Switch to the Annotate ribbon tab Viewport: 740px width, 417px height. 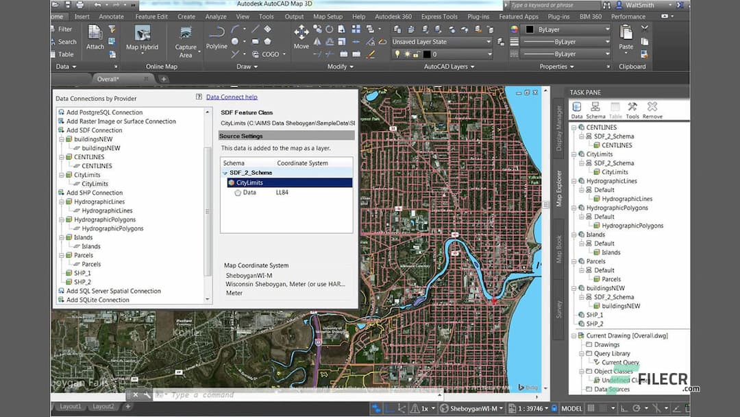[111, 16]
